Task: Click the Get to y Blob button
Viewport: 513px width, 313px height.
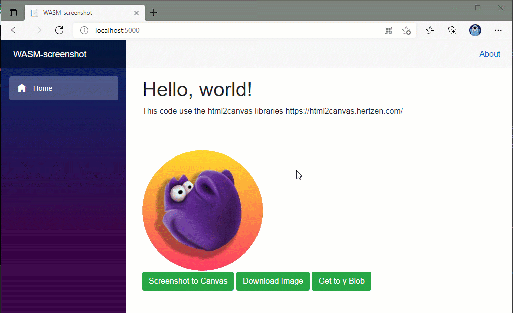Action: click(341, 281)
